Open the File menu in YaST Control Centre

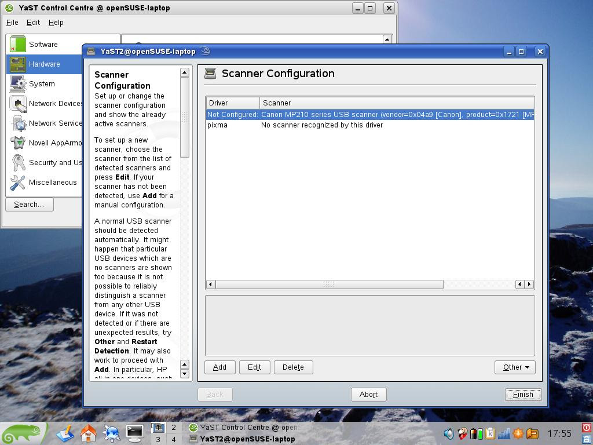(12, 23)
